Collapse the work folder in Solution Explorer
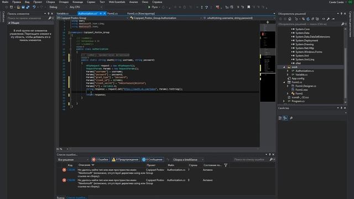 (284, 67)
